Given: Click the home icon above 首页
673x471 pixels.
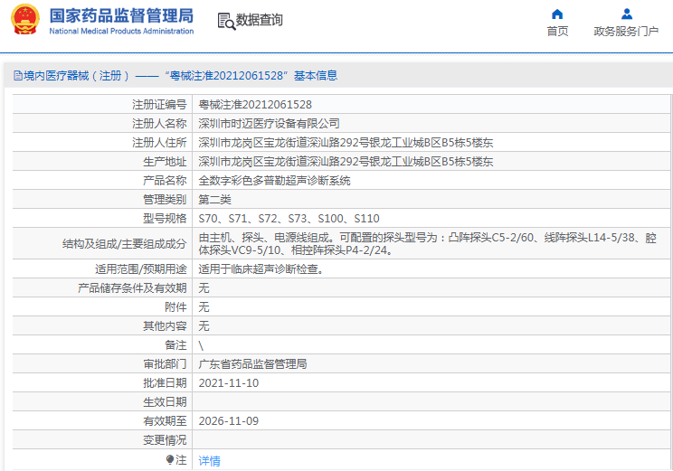Looking at the screenshot, I should (x=557, y=14).
